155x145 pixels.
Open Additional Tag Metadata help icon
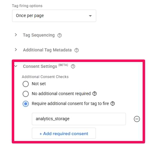point(76,50)
